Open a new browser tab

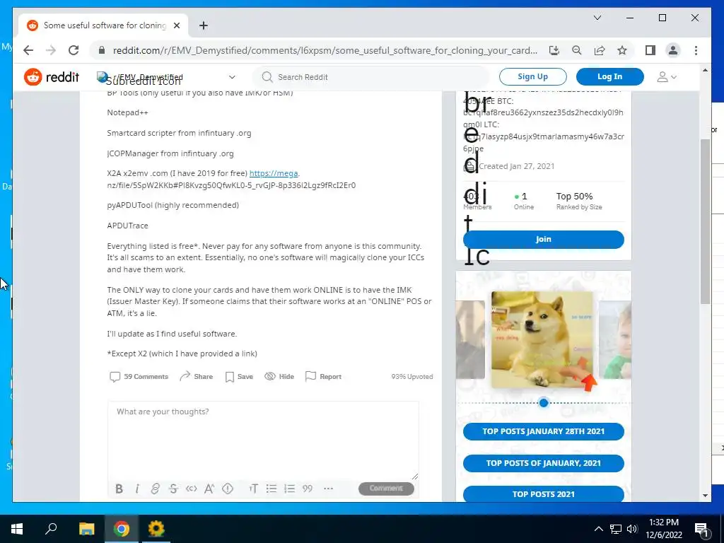pyautogui.click(x=204, y=25)
